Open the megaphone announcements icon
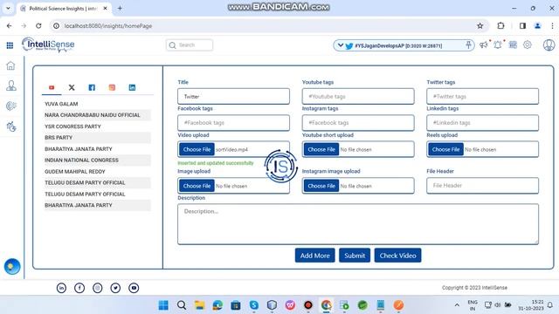Screen dimensions: 559x314 click(x=483, y=44)
